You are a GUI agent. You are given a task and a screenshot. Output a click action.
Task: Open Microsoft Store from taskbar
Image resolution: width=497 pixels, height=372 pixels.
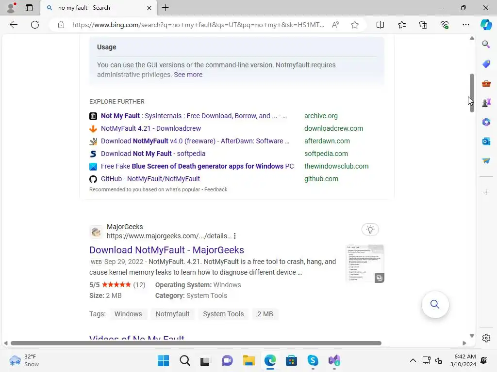[291, 360]
